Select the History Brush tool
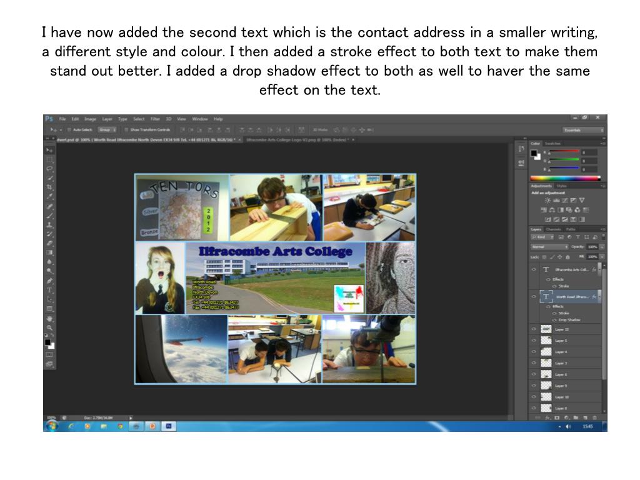Screen dimensions: 640x480 tap(49, 234)
